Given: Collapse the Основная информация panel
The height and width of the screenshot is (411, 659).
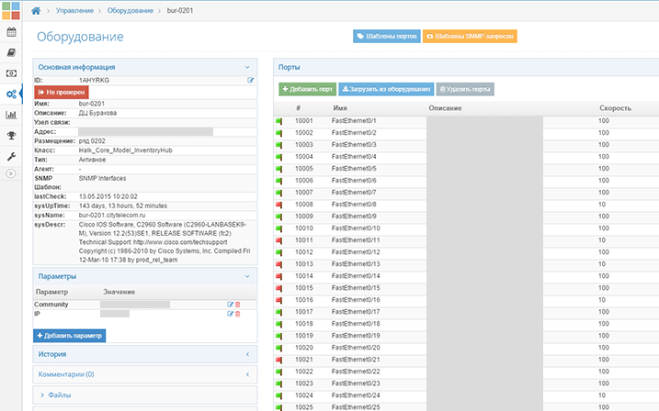Looking at the screenshot, I should pyautogui.click(x=247, y=67).
